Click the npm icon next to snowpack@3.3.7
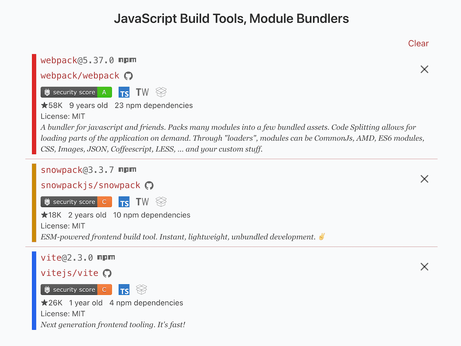Screen dimensions: 461x346 [127, 170]
